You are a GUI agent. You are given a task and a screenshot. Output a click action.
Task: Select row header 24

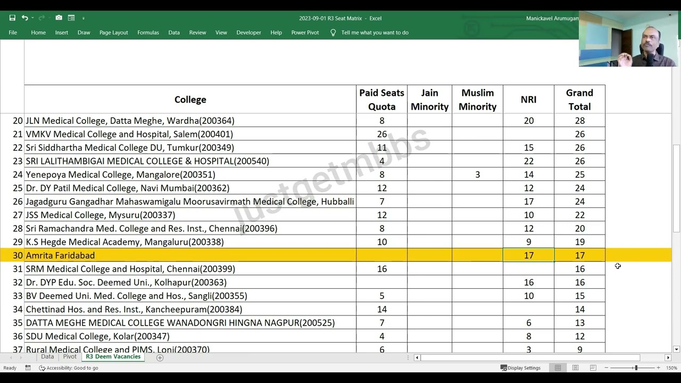pyautogui.click(x=12, y=174)
